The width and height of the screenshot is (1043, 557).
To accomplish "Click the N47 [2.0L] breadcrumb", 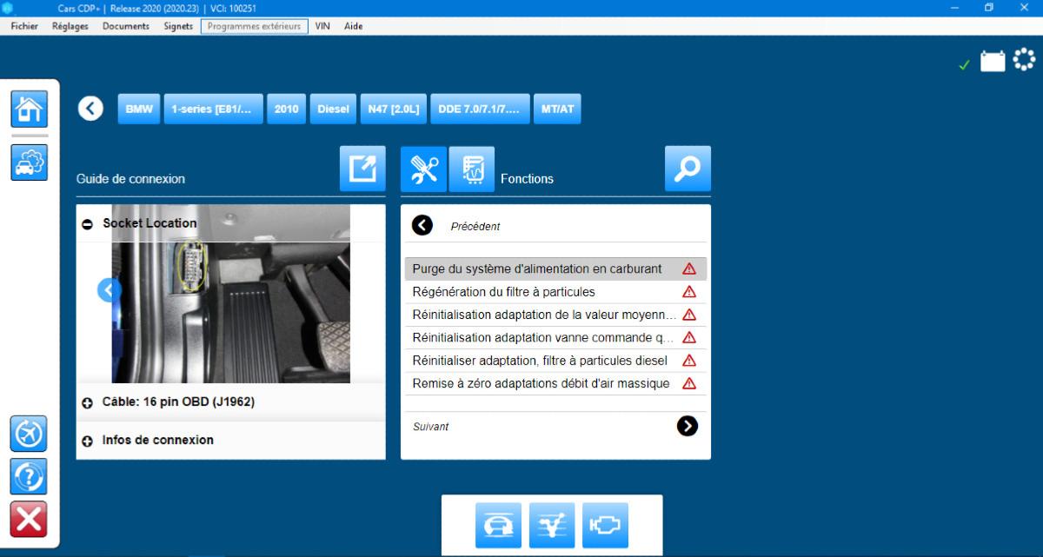I will pos(393,109).
